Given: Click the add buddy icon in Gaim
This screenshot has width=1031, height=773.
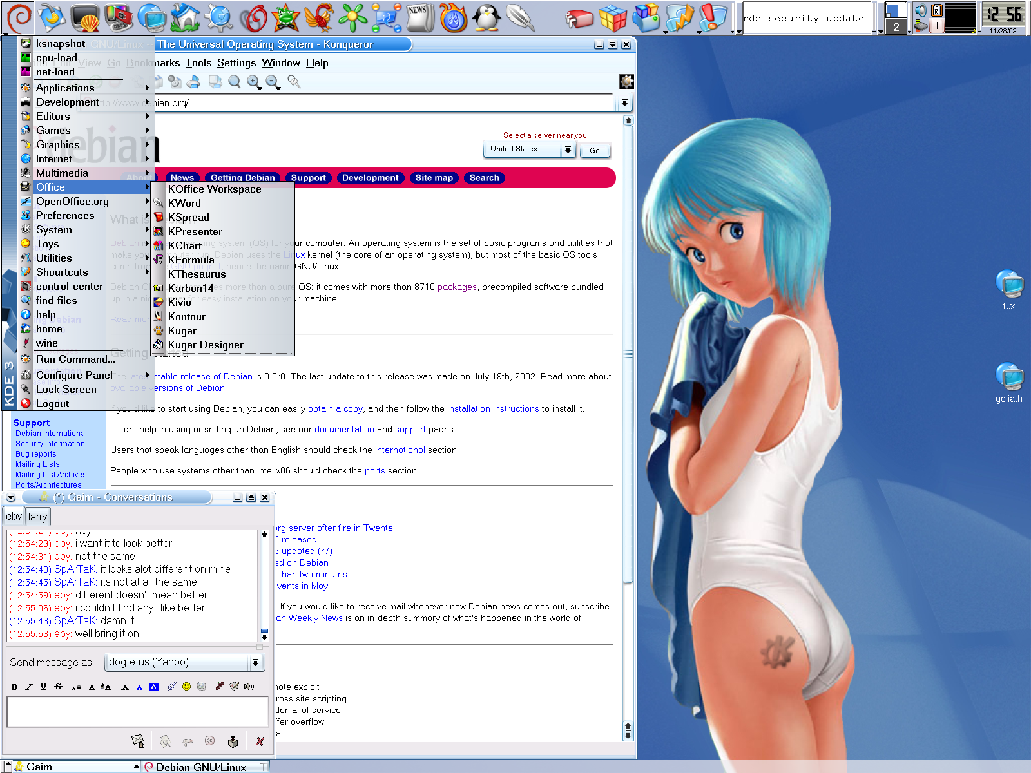Looking at the screenshot, I should point(233,741).
